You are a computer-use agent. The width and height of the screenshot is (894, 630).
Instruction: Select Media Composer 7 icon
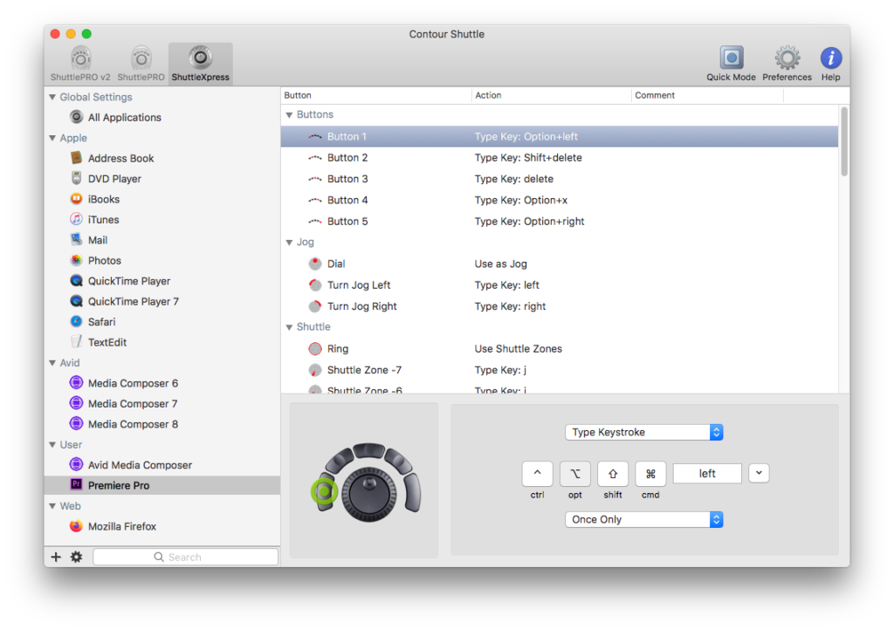[77, 403]
